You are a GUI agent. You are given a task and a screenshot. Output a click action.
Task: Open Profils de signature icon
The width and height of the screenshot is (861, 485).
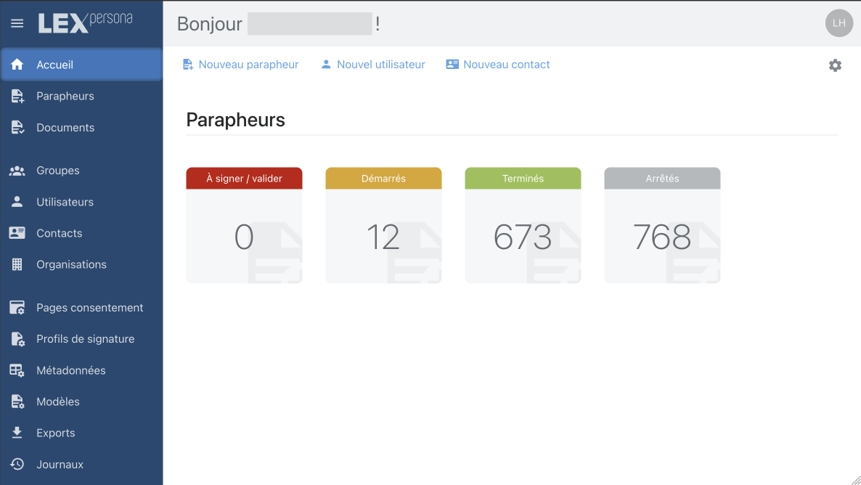pos(17,338)
